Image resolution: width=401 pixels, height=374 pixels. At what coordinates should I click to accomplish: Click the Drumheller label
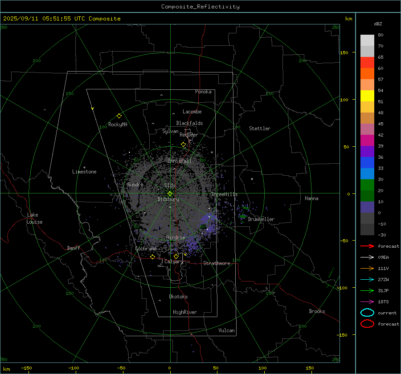tap(261, 219)
